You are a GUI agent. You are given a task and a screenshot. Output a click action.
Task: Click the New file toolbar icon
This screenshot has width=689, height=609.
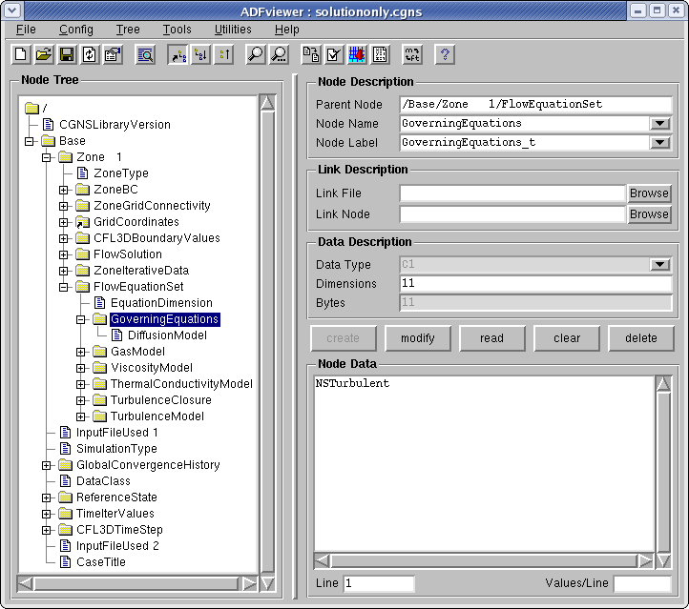click(x=21, y=54)
